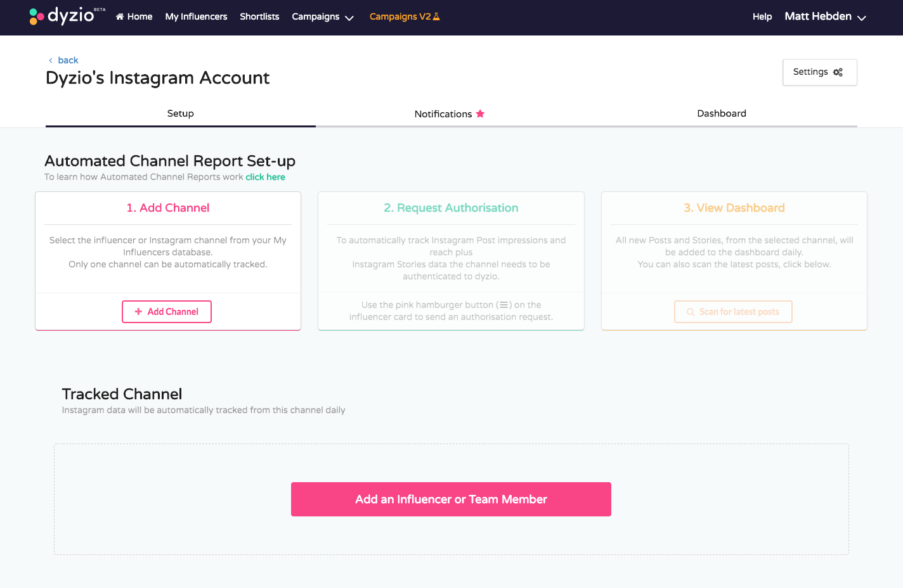
Task: Click the home icon in navbar
Action: pyautogui.click(x=120, y=16)
